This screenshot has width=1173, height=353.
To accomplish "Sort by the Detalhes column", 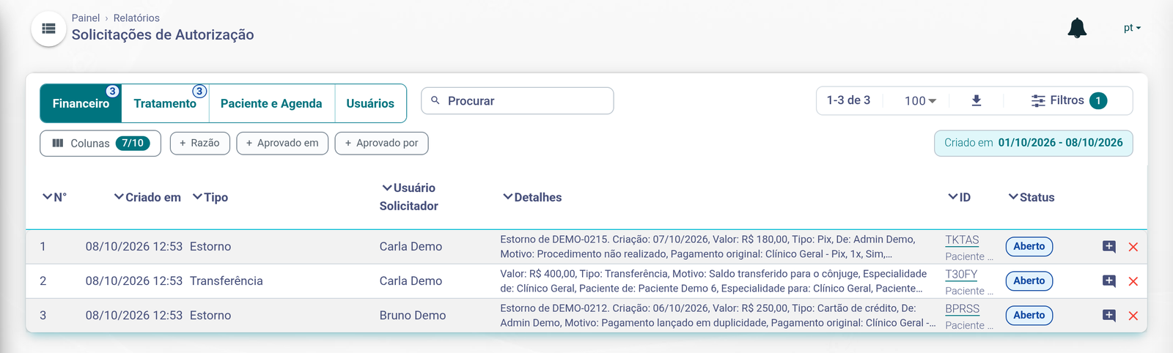I will pos(532,197).
